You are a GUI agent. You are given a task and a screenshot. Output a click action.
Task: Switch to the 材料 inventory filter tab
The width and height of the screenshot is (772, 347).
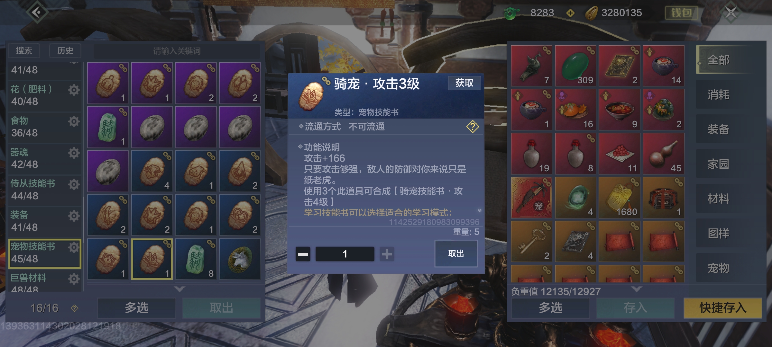(x=718, y=199)
